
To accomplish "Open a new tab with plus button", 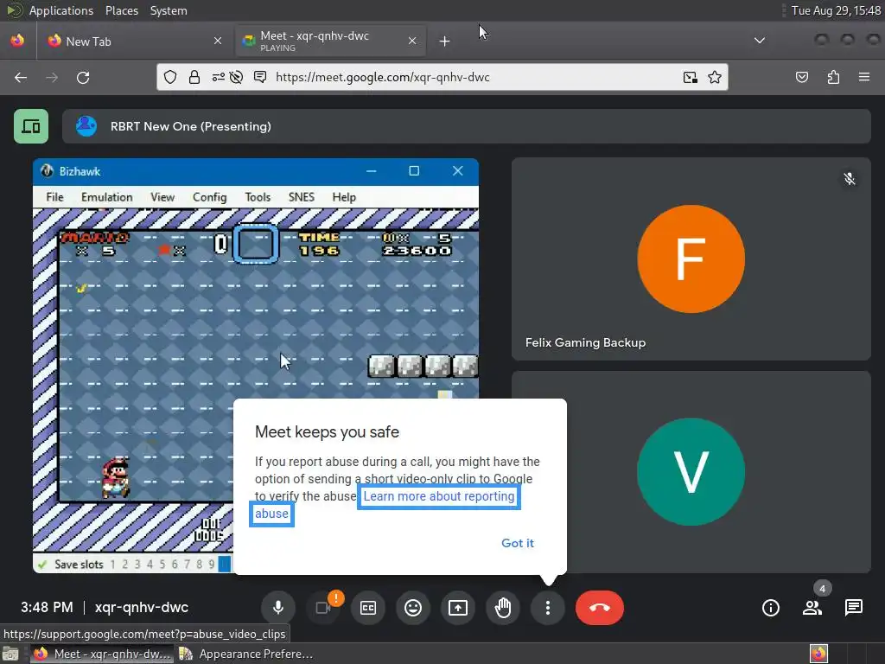I will (x=445, y=41).
